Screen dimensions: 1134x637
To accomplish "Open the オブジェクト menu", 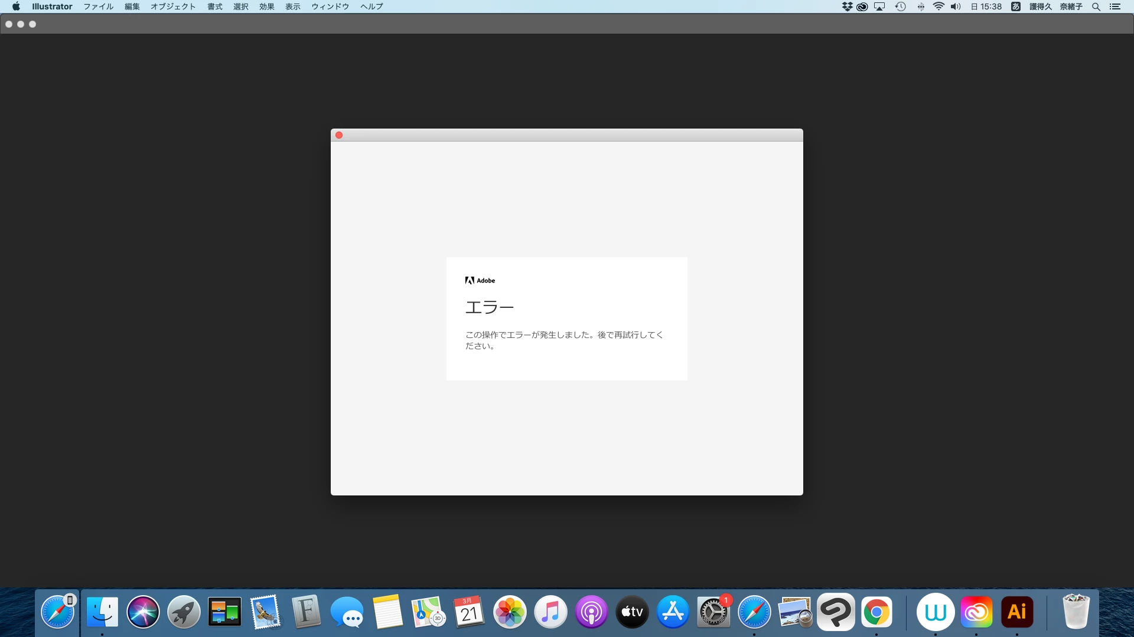I will point(172,6).
